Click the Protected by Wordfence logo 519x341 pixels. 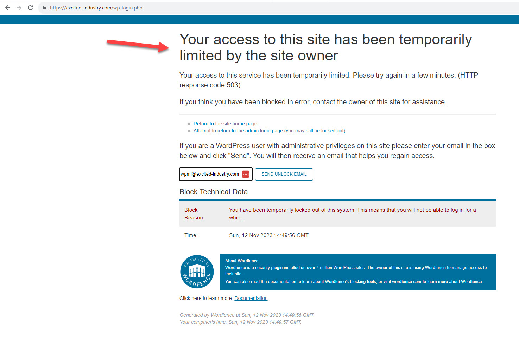(x=197, y=271)
